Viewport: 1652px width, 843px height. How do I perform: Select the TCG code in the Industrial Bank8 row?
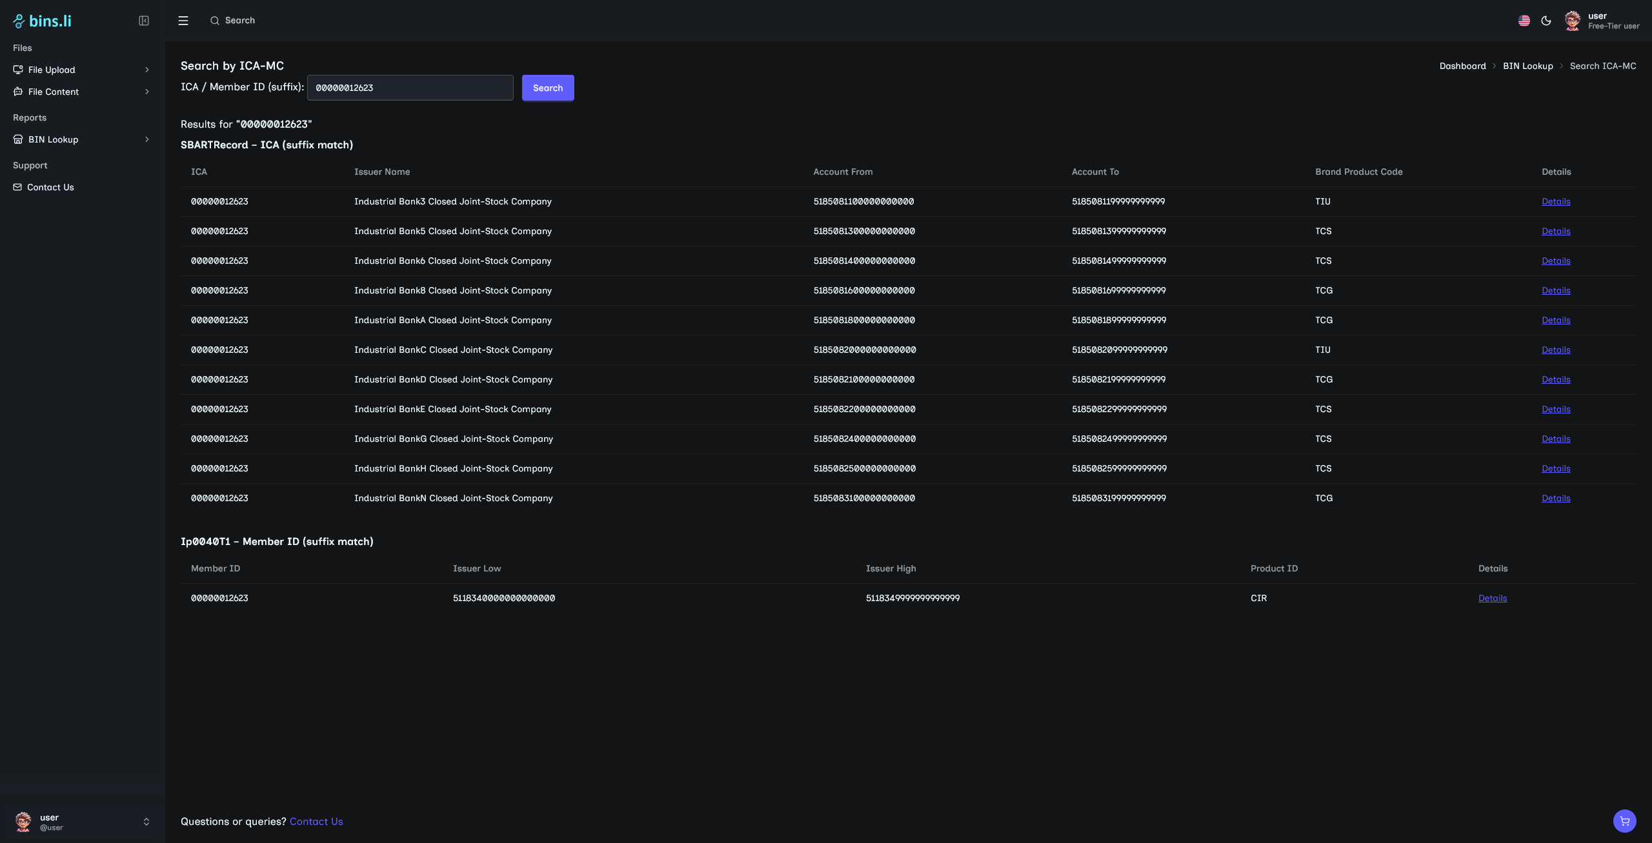tap(1324, 290)
